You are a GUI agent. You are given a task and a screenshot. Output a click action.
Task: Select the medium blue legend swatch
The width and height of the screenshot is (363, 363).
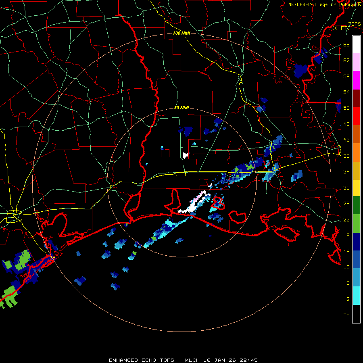pos(356,259)
